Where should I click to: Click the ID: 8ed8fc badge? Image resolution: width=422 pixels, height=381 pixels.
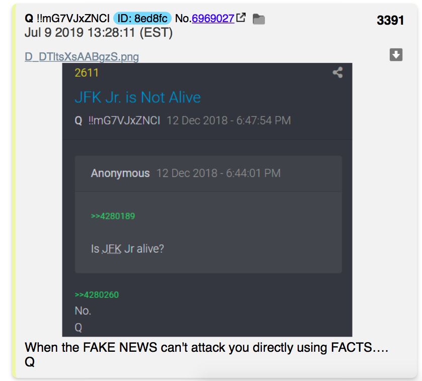coord(143,18)
